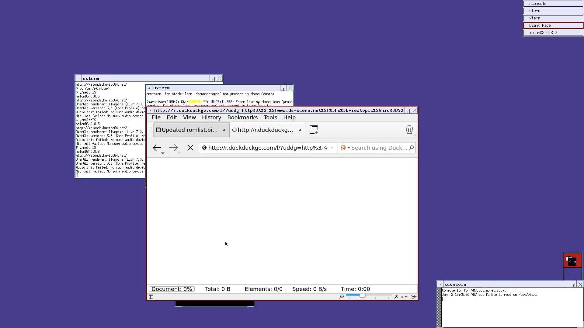Open the Tools menu

pos(270,118)
